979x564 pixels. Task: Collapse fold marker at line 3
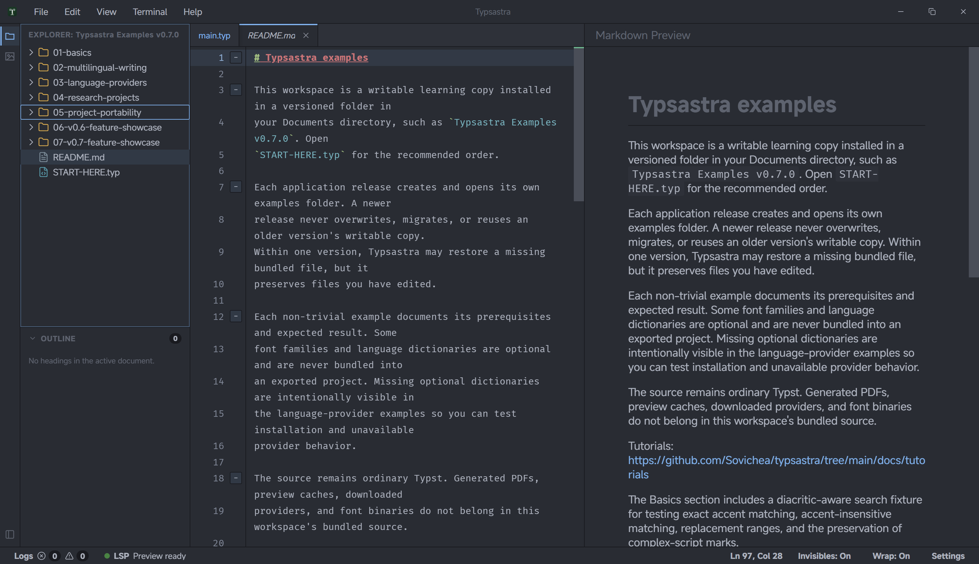click(x=236, y=90)
